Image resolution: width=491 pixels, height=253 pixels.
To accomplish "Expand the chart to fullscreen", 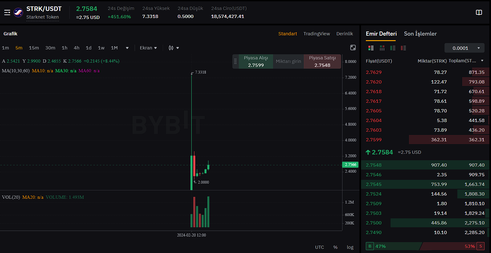I will coord(353,48).
